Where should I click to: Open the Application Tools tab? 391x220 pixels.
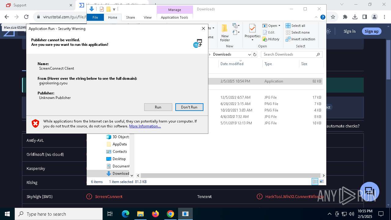pyautogui.click(x=174, y=17)
